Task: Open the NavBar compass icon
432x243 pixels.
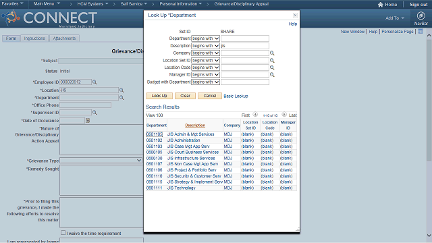Action: click(421, 16)
